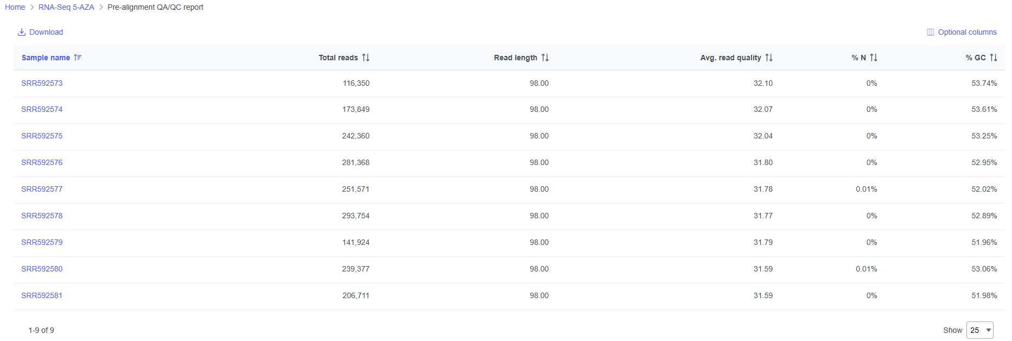Image resolution: width=1012 pixels, height=341 pixels.
Task: Open the Show rows-per-page dropdown
Action: (x=979, y=330)
